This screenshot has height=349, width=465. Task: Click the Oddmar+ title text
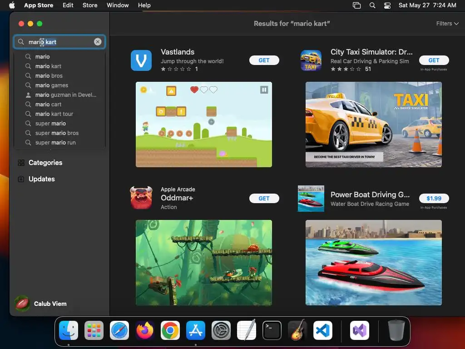click(177, 198)
